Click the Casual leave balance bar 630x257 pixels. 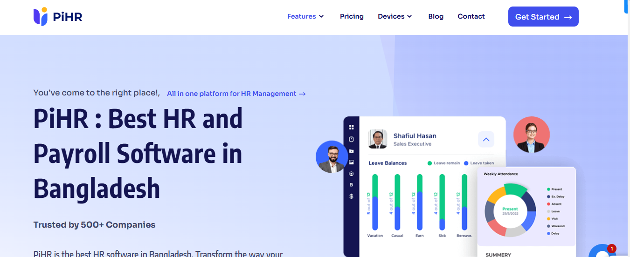[x=397, y=202]
